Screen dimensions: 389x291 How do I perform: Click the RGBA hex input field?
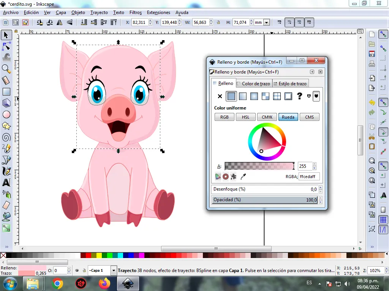[x=309, y=177]
